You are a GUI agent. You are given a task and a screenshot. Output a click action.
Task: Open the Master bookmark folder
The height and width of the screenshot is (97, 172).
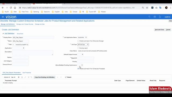(102, 12)
